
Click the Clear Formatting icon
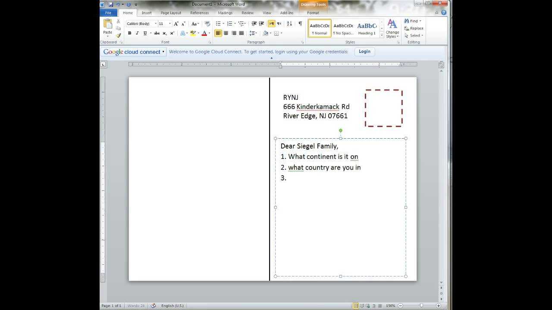207,24
